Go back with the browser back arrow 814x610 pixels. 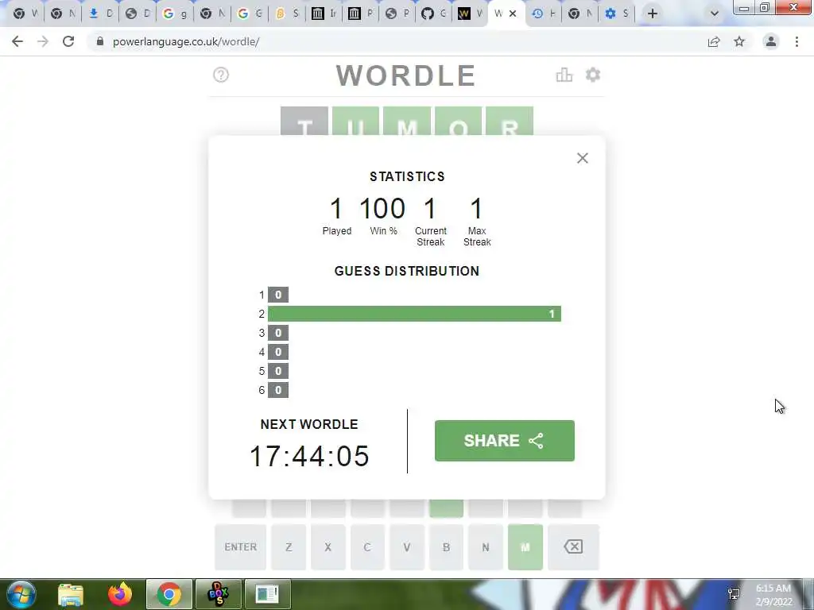pyautogui.click(x=17, y=41)
